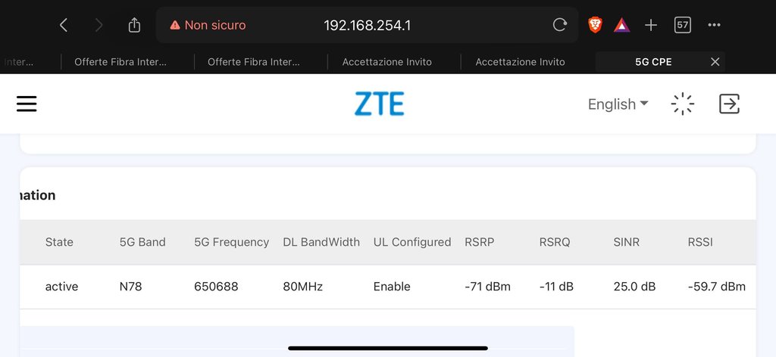
Task: Click the address bar showing 192.168.254.1
Action: 368,25
